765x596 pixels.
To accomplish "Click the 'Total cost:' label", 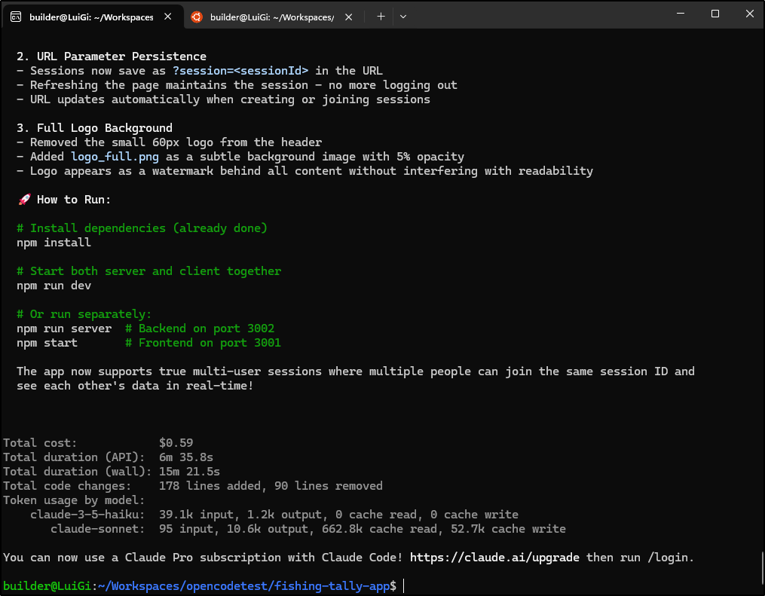I will click(x=40, y=443).
